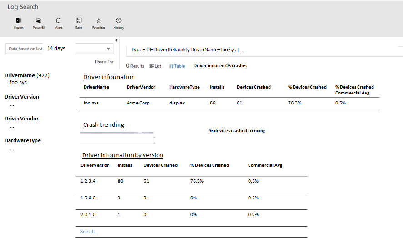Create an alert with the bell icon
This screenshot has height=238, width=403.
pyautogui.click(x=59, y=21)
